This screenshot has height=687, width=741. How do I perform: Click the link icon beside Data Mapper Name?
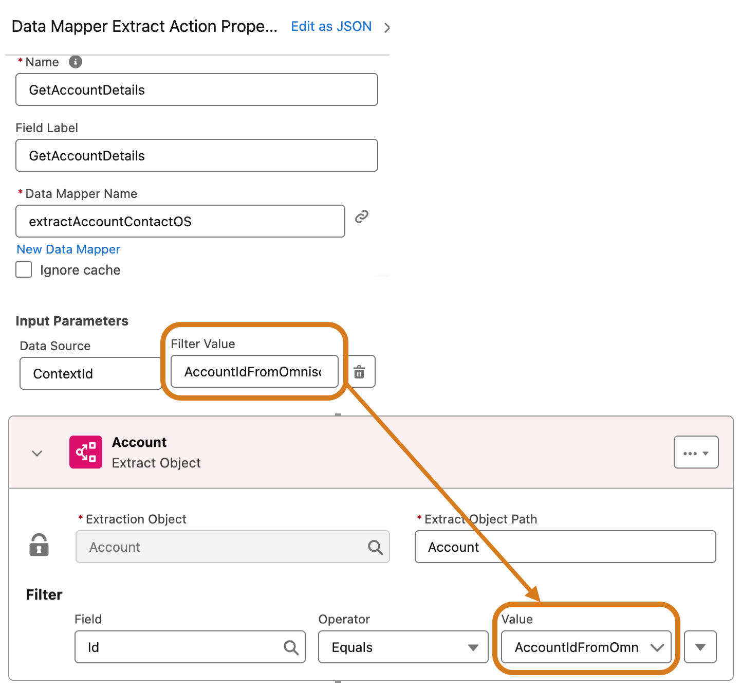coord(362,216)
